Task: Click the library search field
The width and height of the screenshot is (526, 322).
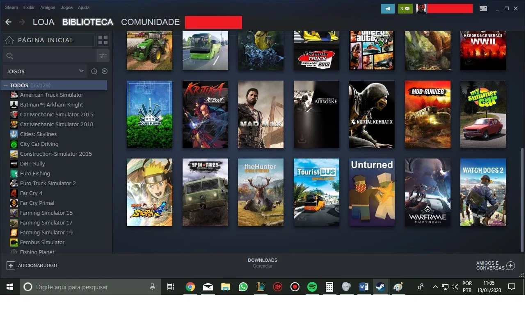Action: pos(50,56)
